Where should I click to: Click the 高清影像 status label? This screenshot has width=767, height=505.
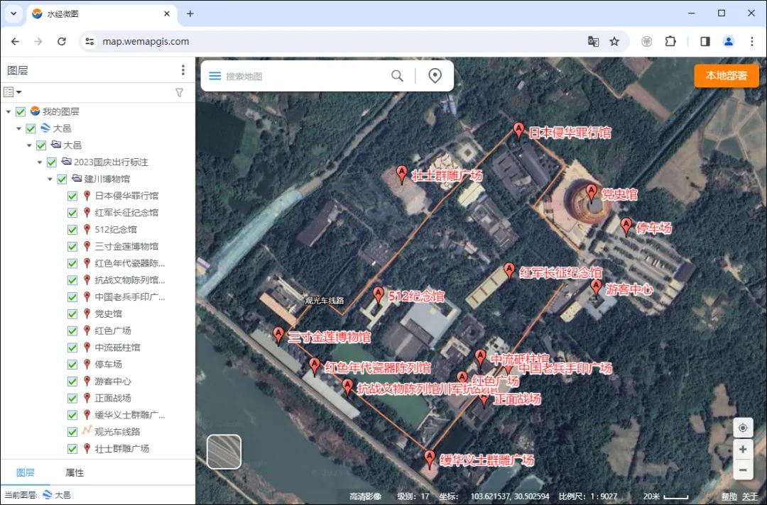(x=366, y=496)
